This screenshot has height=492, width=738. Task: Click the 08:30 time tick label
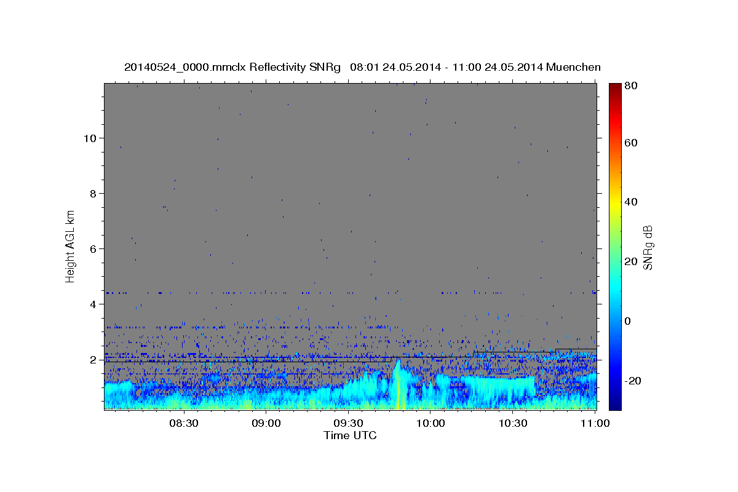point(183,423)
